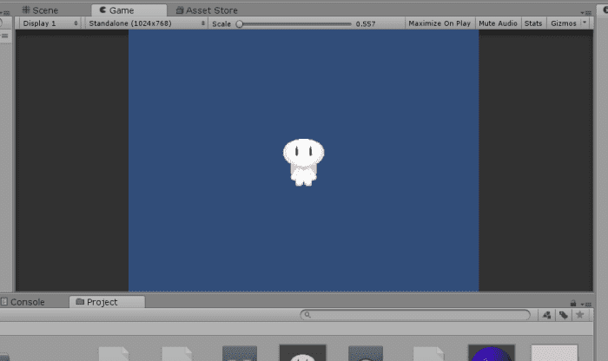Viewport: 608px width, 361px height.
Task: Select the white character sprite asset thumbnail
Action: (x=301, y=353)
